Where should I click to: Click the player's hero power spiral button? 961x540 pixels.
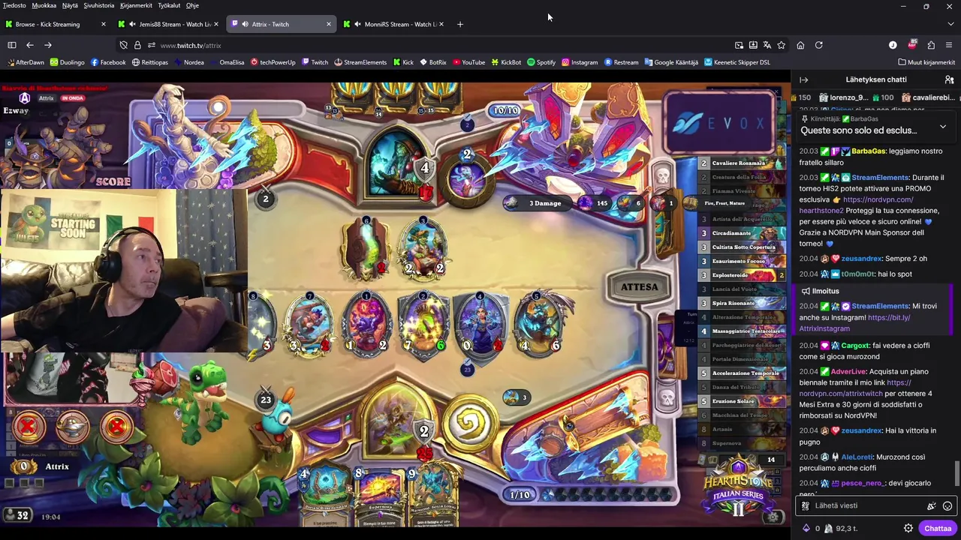471,424
